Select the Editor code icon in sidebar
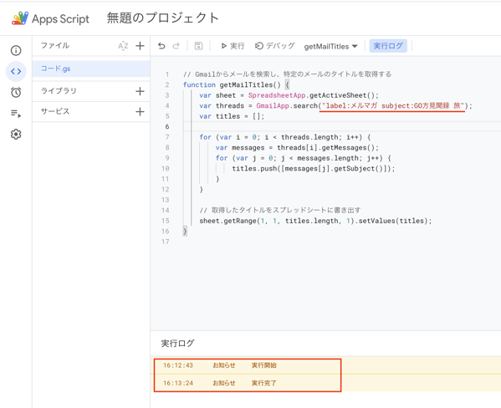Image resolution: width=501 pixels, height=408 pixels. [x=16, y=71]
